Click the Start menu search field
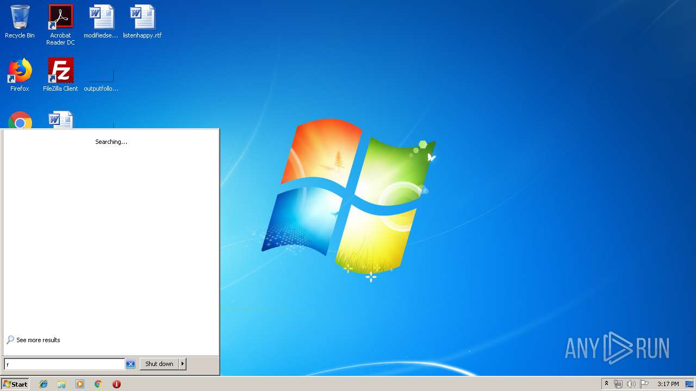 tap(65, 364)
